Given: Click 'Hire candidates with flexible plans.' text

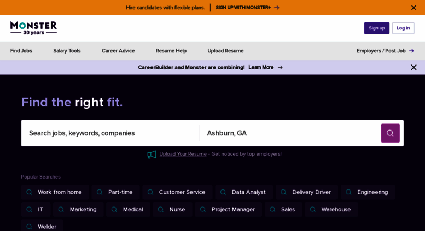Looking at the screenshot, I should click(x=165, y=8).
